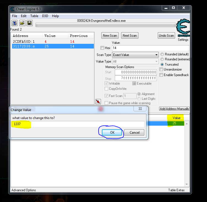Image resolution: width=207 pixels, height=202 pixels.
Task: Click the Found: 2 label
Action: pyautogui.click(x=16, y=29)
